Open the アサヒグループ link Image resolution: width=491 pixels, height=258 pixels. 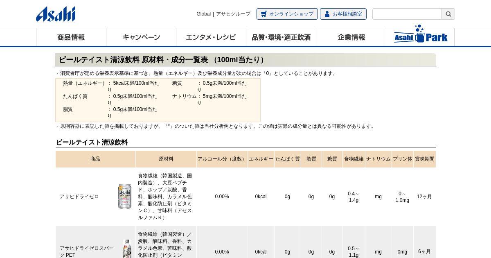tap(233, 14)
